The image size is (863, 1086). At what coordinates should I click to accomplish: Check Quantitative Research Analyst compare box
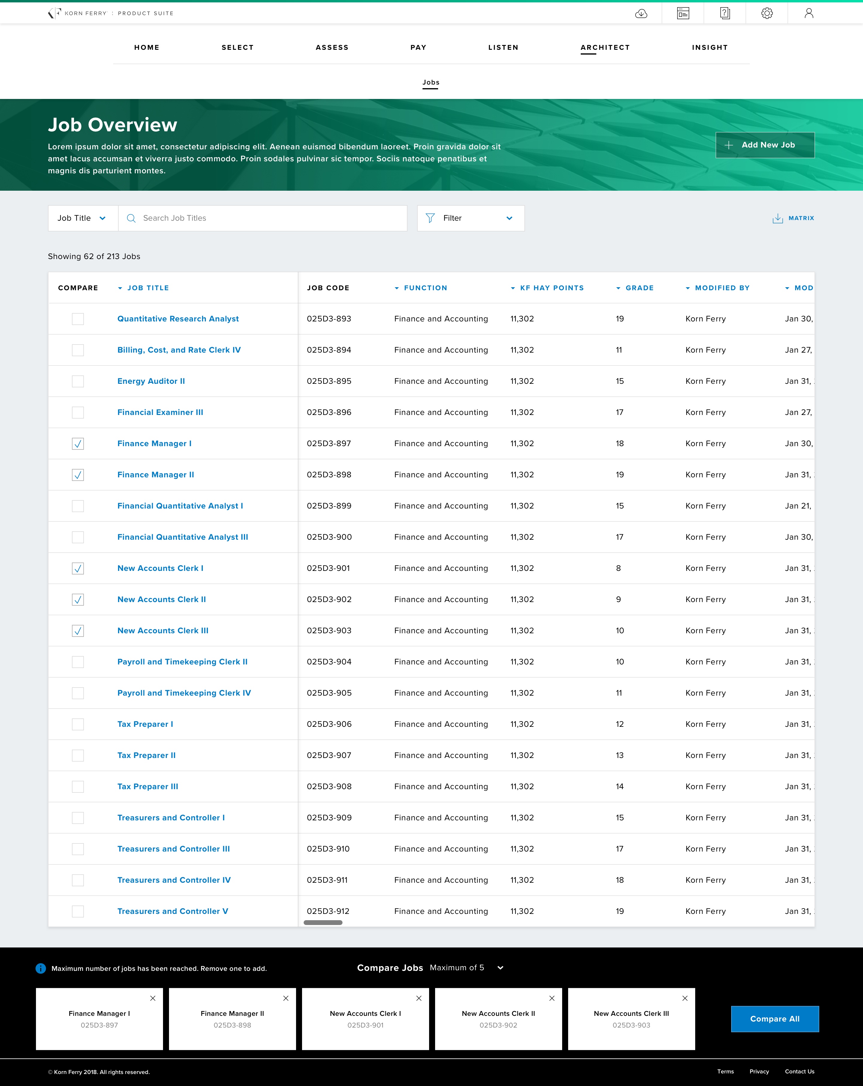(x=78, y=319)
